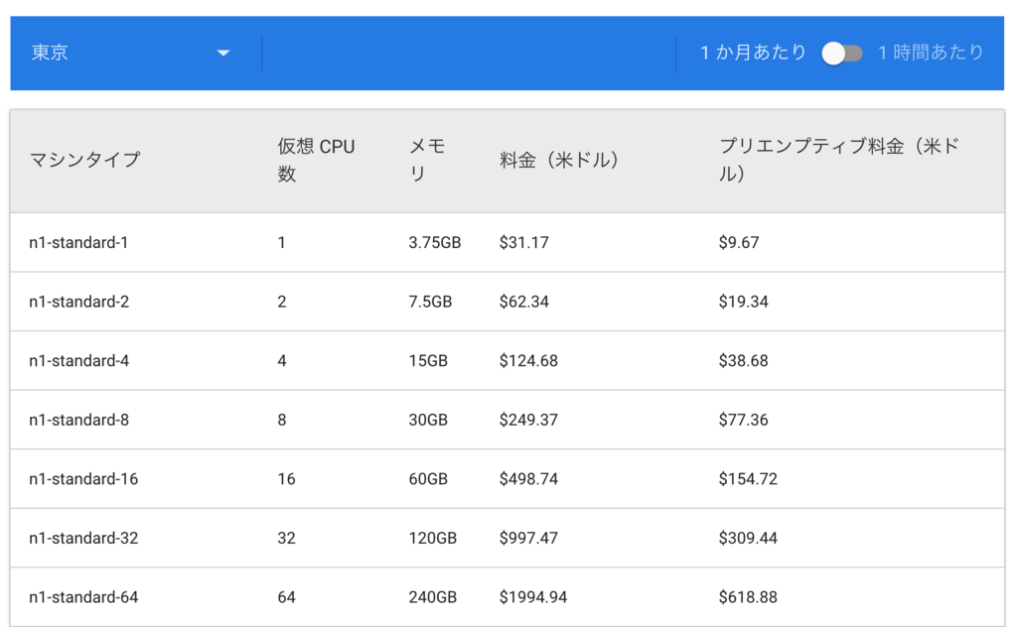
Task: Toggle the monthly/hourly pricing switch
Action: click(842, 54)
